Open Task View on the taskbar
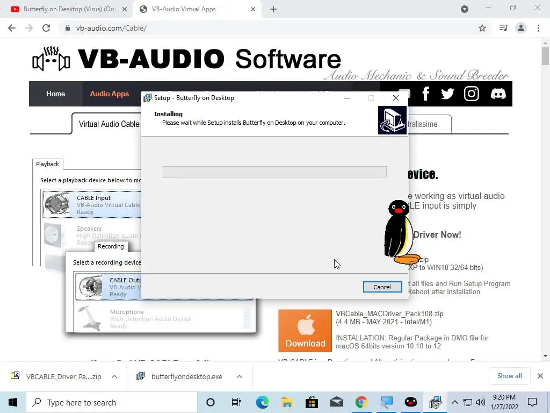 pyautogui.click(x=236, y=402)
